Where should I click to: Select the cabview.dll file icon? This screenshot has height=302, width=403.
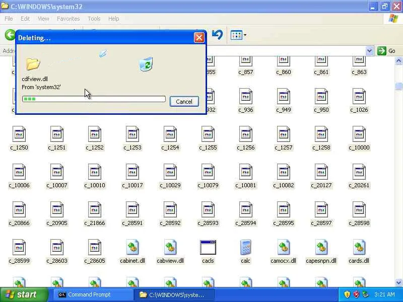click(170, 247)
